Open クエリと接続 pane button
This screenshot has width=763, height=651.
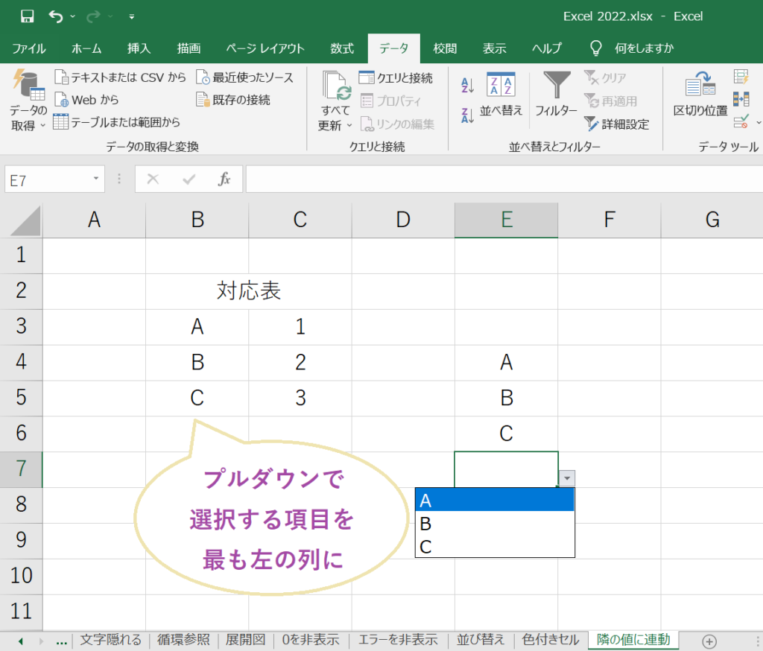(x=396, y=78)
